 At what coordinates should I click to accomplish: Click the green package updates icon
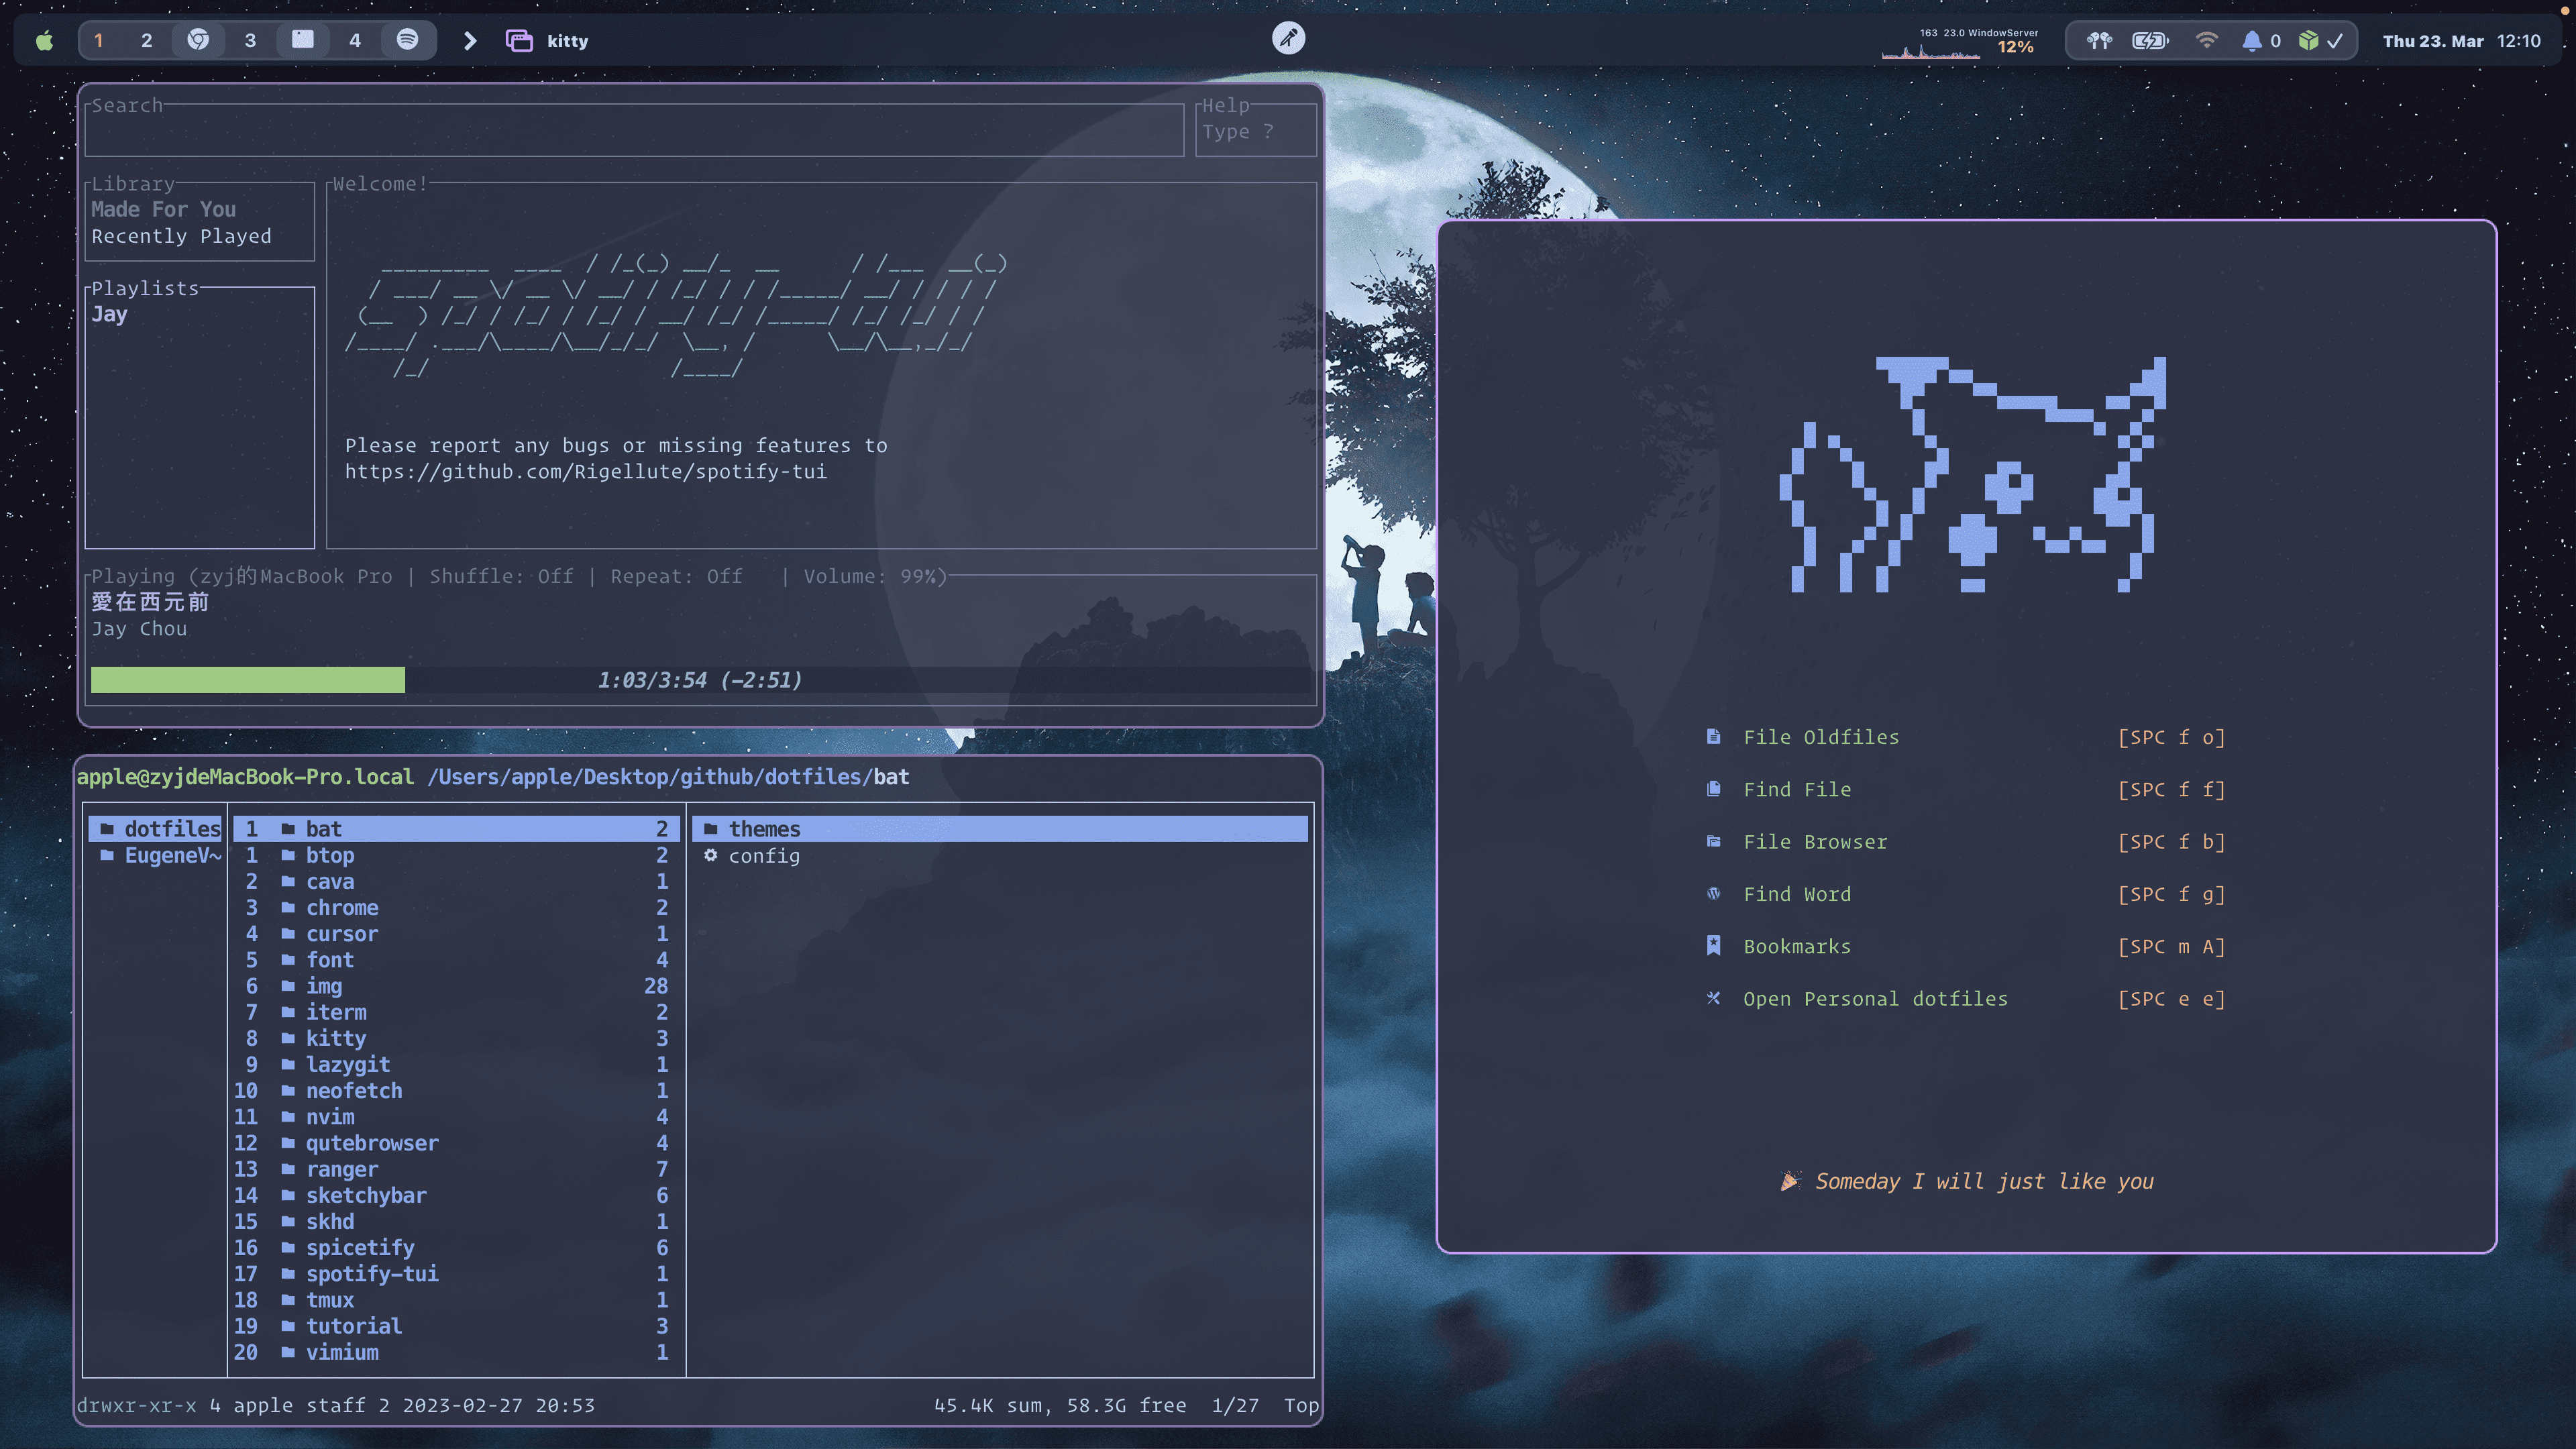click(2308, 41)
